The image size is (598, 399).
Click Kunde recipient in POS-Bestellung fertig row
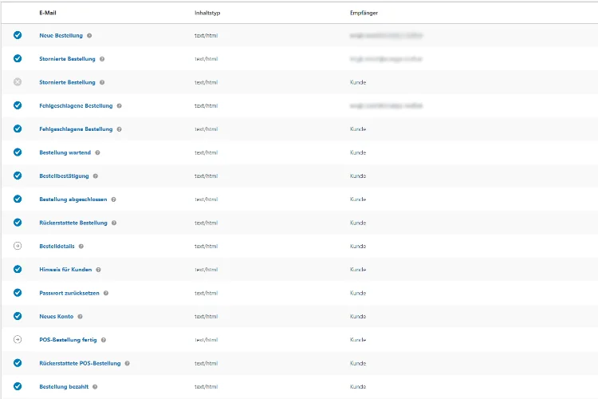pyautogui.click(x=358, y=340)
